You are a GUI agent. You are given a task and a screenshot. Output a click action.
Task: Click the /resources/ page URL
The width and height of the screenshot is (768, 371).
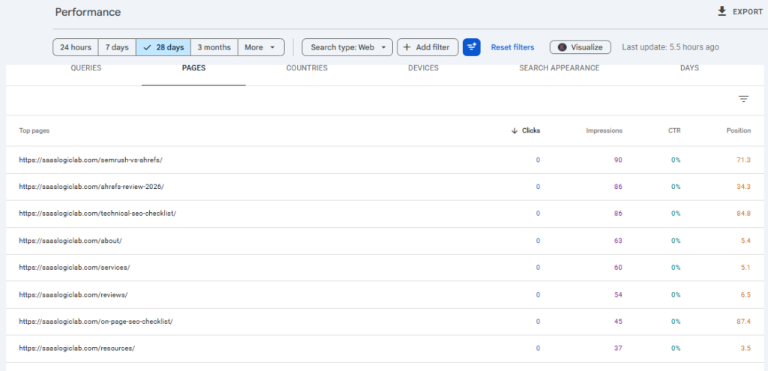[77, 349]
